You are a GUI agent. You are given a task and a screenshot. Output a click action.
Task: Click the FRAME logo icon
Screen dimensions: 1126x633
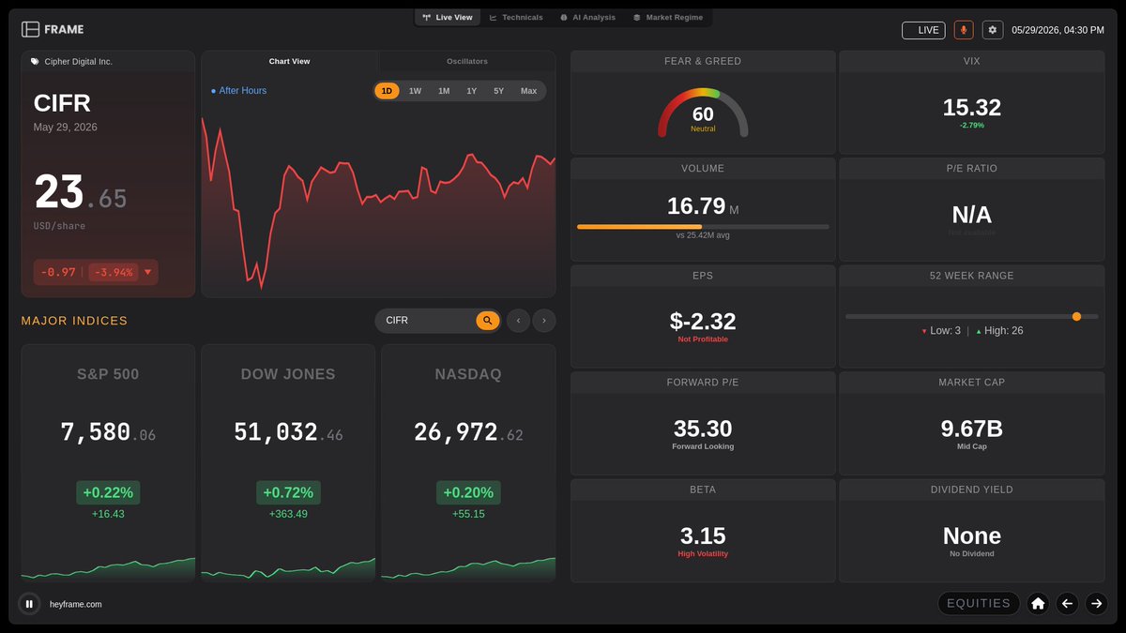pyautogui.click(x=31, y=29)
